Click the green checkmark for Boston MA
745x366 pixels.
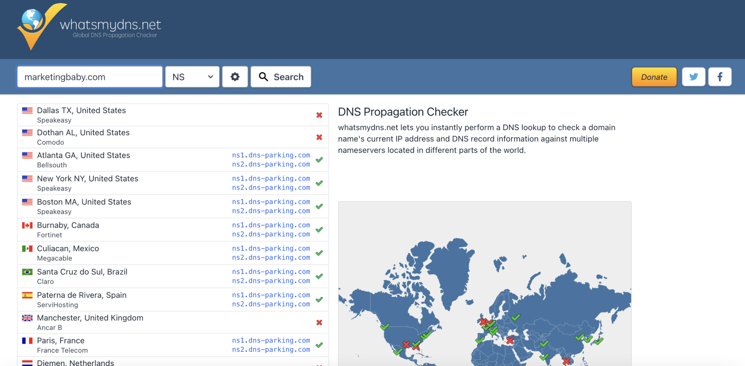click(319, 206)
